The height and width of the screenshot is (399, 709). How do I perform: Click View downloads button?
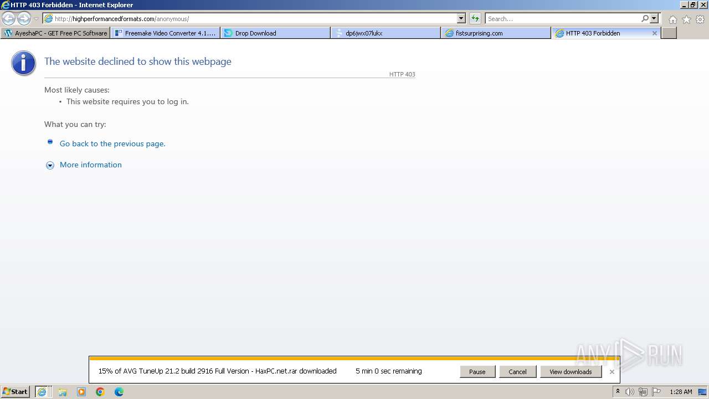tap(571, 372)
